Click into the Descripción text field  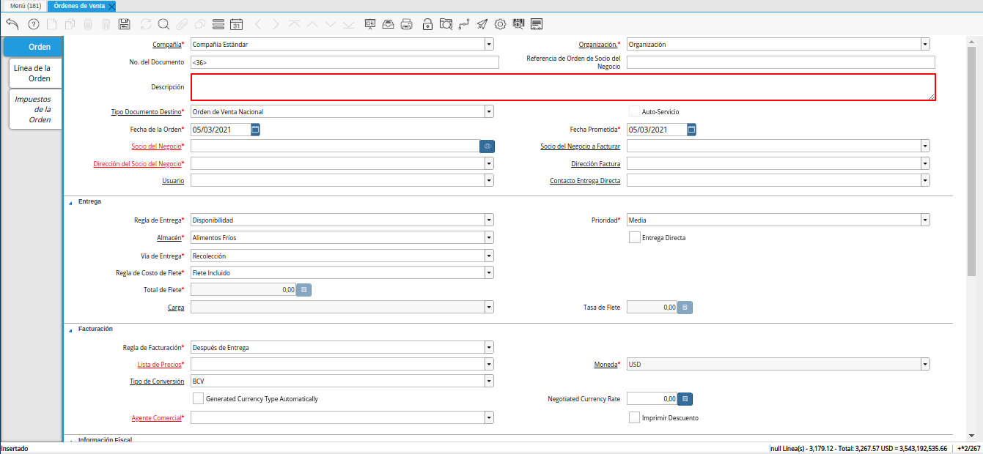562,87
